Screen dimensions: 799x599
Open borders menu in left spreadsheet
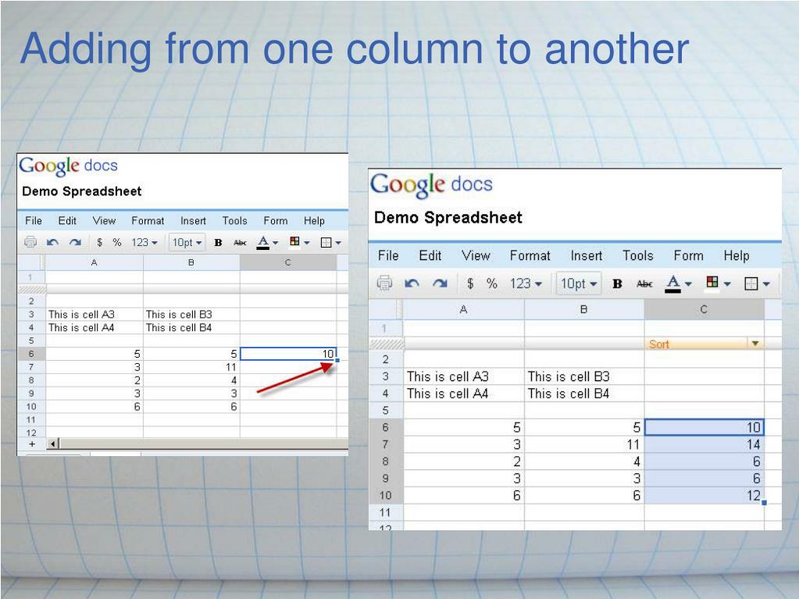tap(330, 242)
